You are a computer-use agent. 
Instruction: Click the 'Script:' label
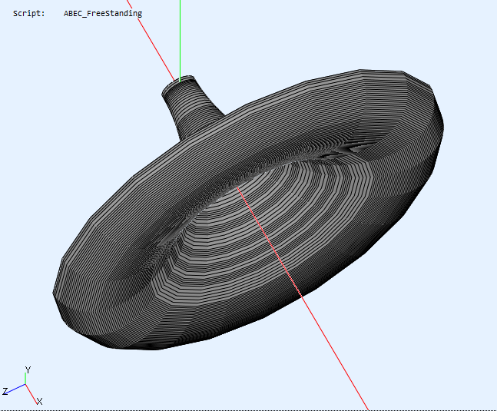point(29,14)
